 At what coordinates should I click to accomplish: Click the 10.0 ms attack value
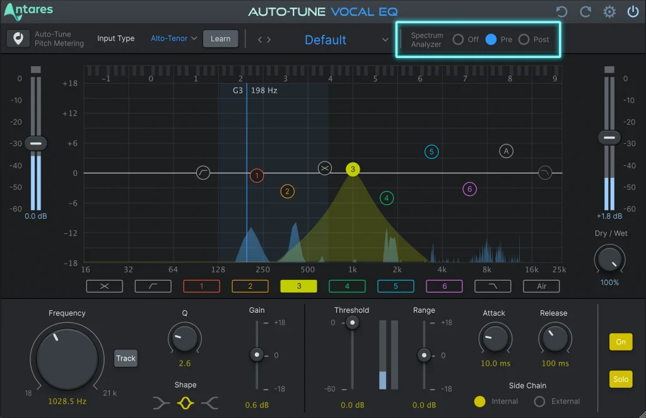[495, 364]
